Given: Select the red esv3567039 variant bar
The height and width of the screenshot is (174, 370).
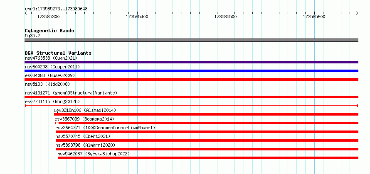Looking at the screenshot, I should tap(207, 123).
